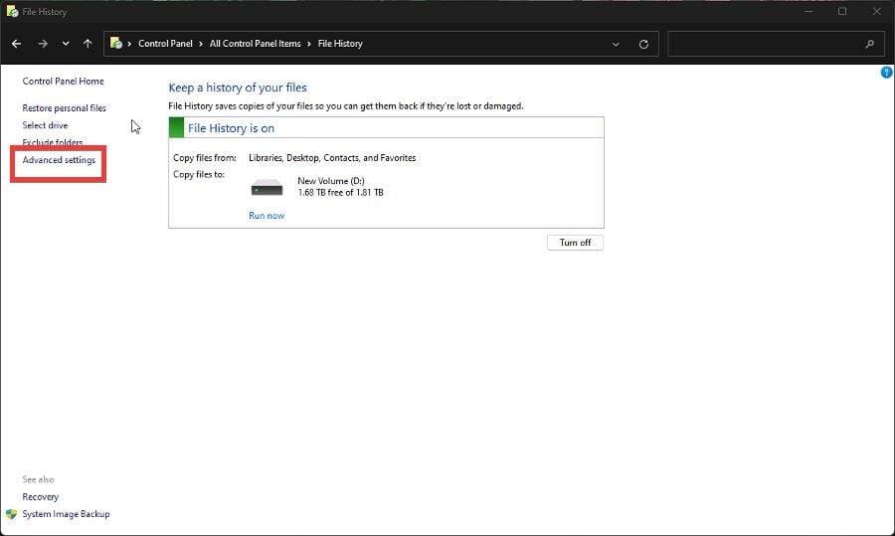Select All Control Panel Items breadcrumb
Viewport: 895px width, 536px height.
tap(256, 44)
